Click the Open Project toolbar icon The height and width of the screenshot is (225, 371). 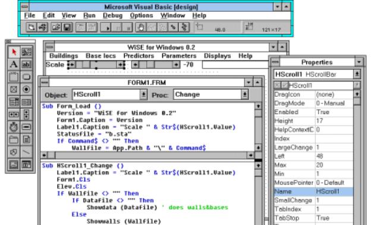[56, 27]
